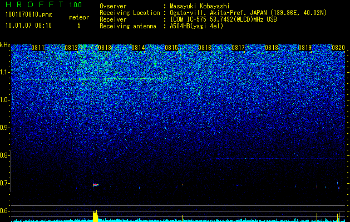
Task: Click the 0.9 kHz axis label
Action: [4, 128]
